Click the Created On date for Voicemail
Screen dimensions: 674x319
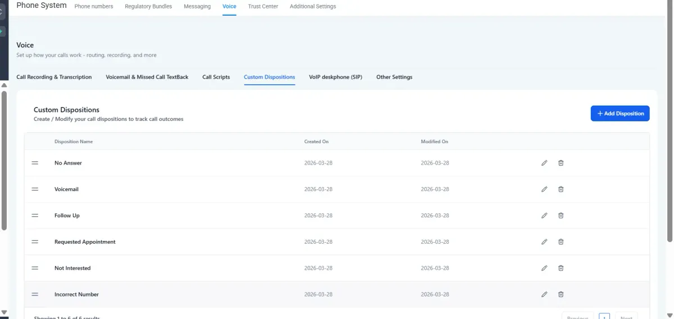318,189
